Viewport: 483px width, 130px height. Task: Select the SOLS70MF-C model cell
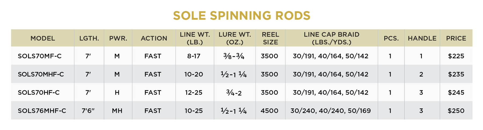[40, 56]
